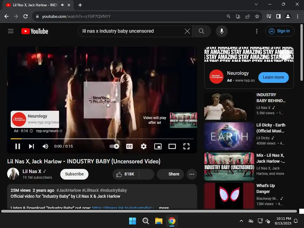Open Chrome profile icon
The height and width of the screenshot is (228, 304).
click(288, 17)
